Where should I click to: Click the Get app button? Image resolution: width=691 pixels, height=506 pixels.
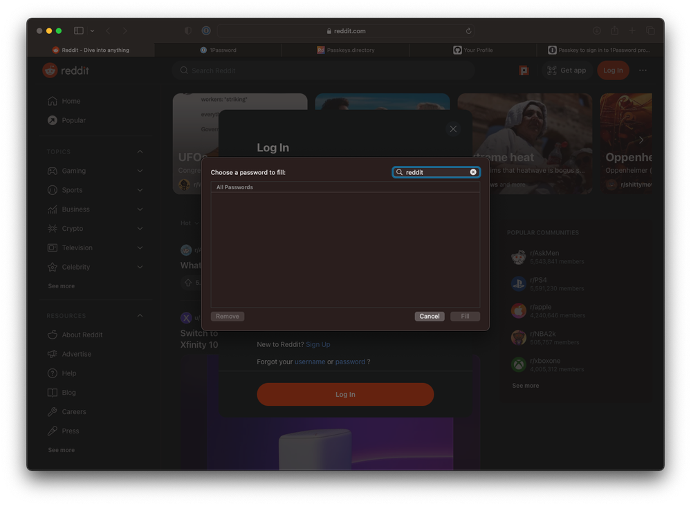coord(566,71)
